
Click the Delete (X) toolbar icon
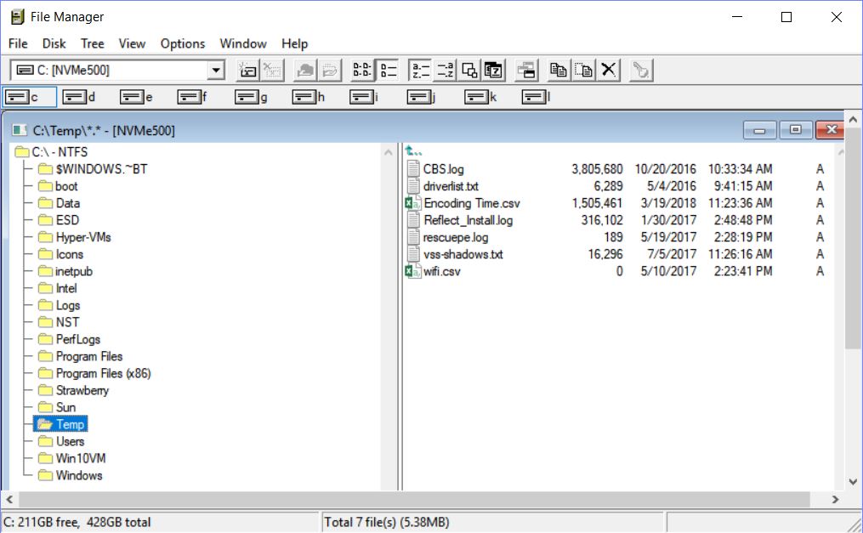(609, 71)
